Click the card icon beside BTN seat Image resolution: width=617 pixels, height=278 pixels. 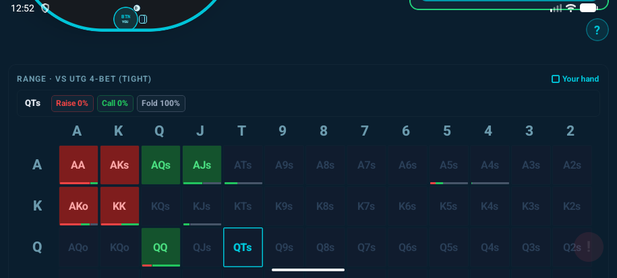(x=142, y=20)
